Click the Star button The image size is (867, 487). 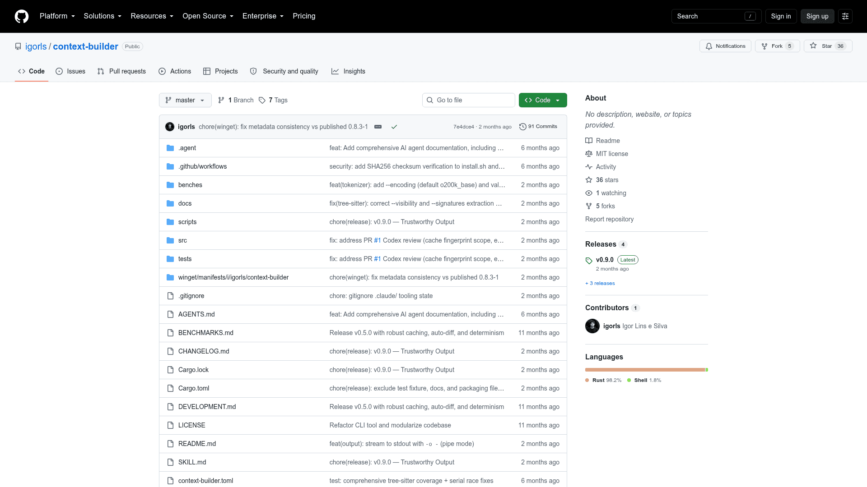coord(828,46)
